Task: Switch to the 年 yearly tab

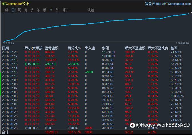Action: (x=38, y=10)
